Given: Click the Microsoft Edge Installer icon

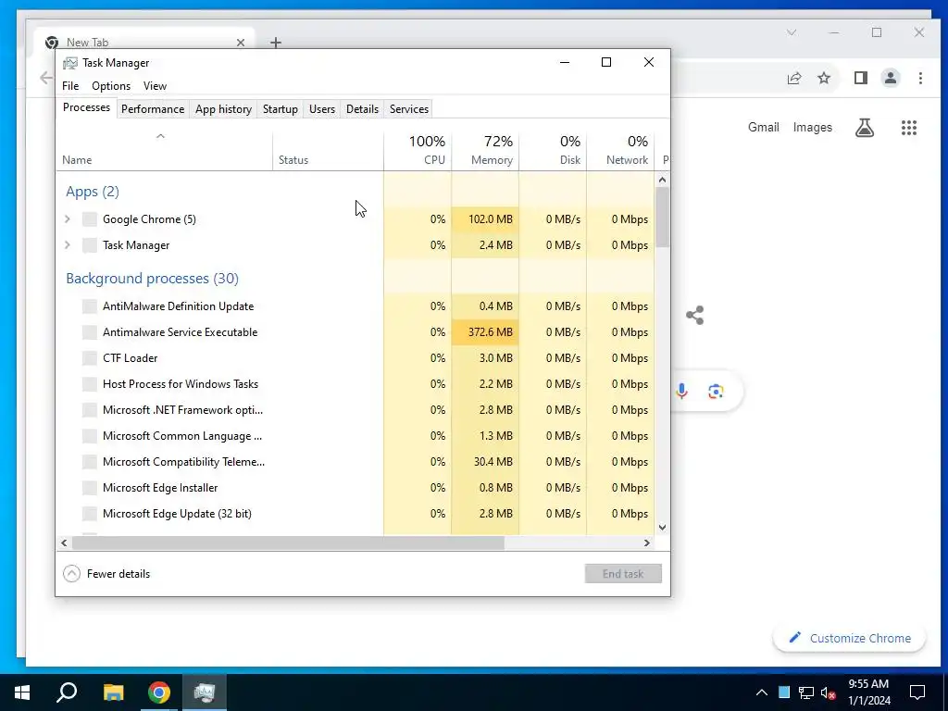Looking at the screenshot, I should 90,488.
